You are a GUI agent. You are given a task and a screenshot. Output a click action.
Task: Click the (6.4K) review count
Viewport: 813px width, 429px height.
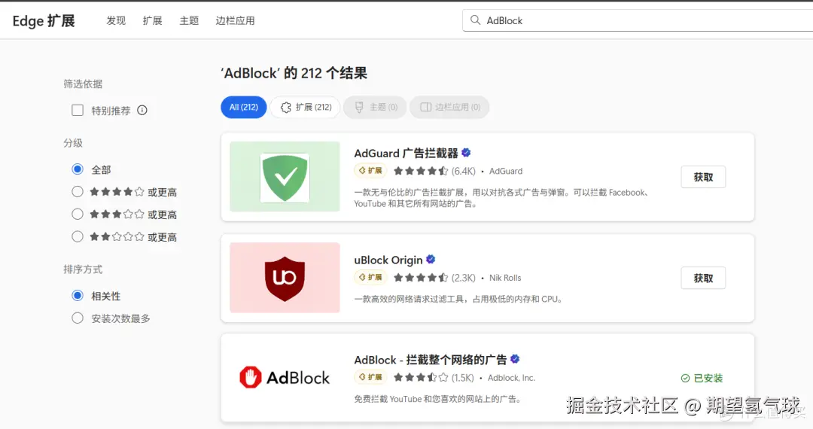(x=464, y=171)
